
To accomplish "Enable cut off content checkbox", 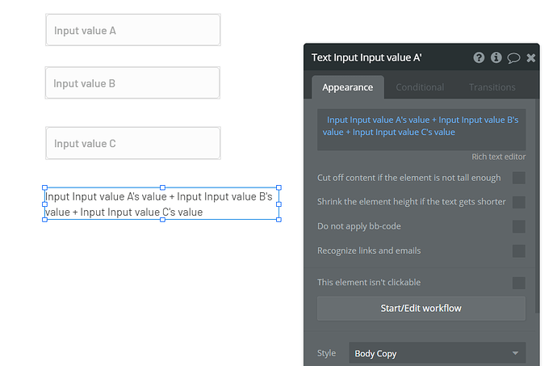I will (x=518, y=178).
